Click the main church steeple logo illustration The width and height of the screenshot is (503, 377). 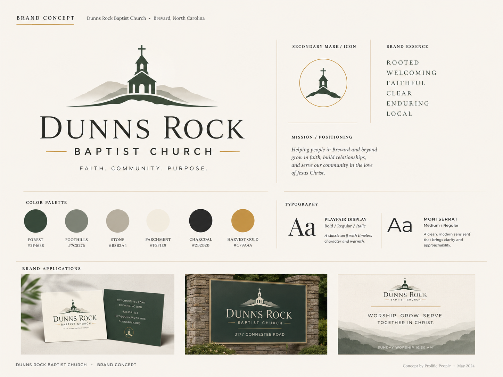pyautogui.click(x=142, y=76)
